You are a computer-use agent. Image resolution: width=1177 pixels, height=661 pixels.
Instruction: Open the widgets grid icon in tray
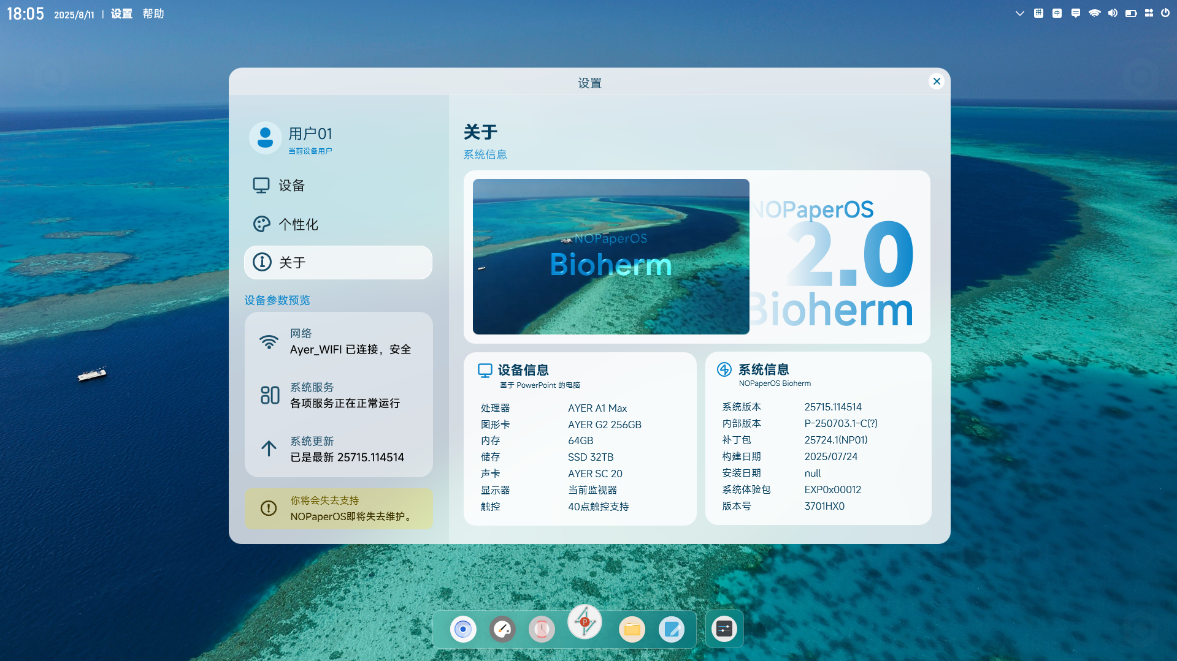[x=1149, y=13]
